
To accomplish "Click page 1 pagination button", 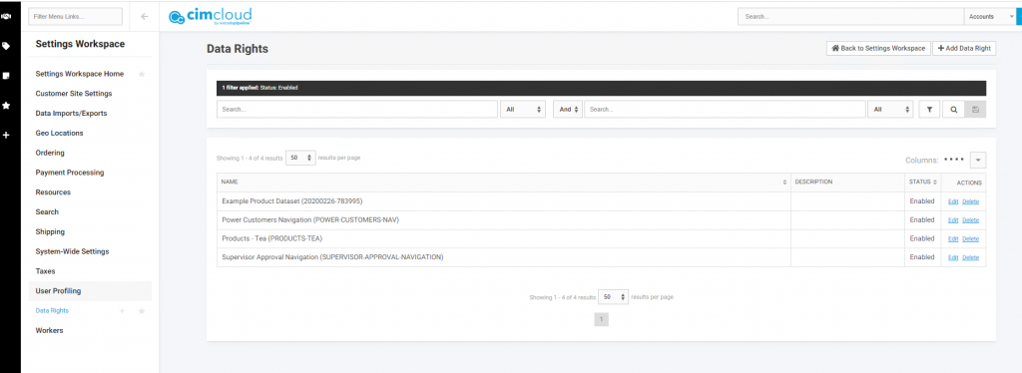I will pyautogui.click(x=601, y=319).
